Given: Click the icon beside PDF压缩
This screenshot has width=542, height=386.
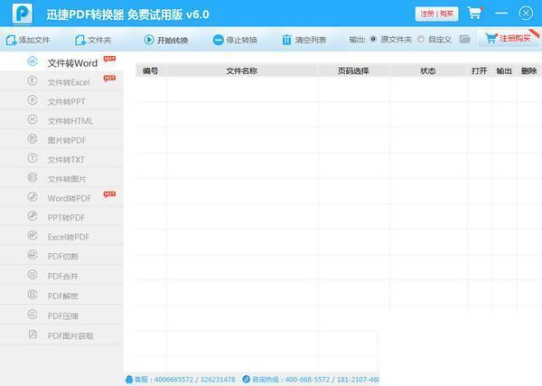Looking at the screenshot, I should (x=33, y=315).
